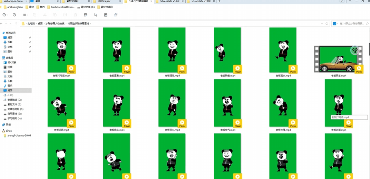Image resolution: width=370 pixels, height=179 pixels.
Task: Click the crop icon in toolbar
Action: click(96, 15)
